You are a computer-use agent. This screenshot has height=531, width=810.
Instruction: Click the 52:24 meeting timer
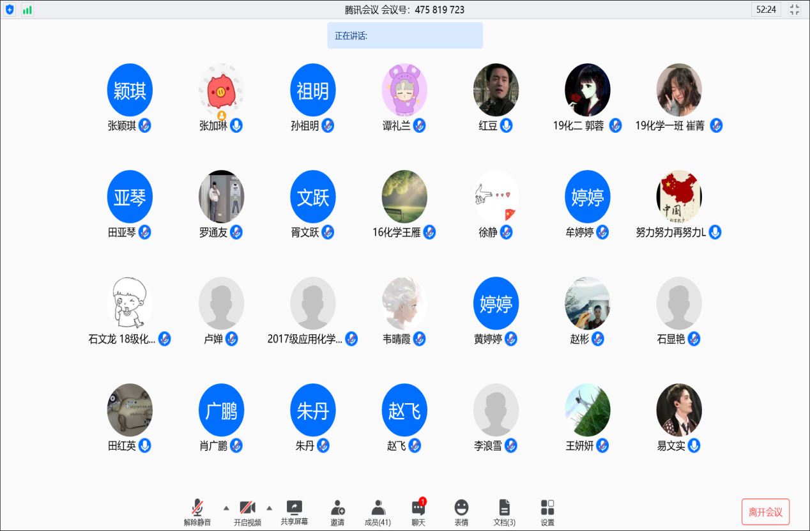point(766,10)
